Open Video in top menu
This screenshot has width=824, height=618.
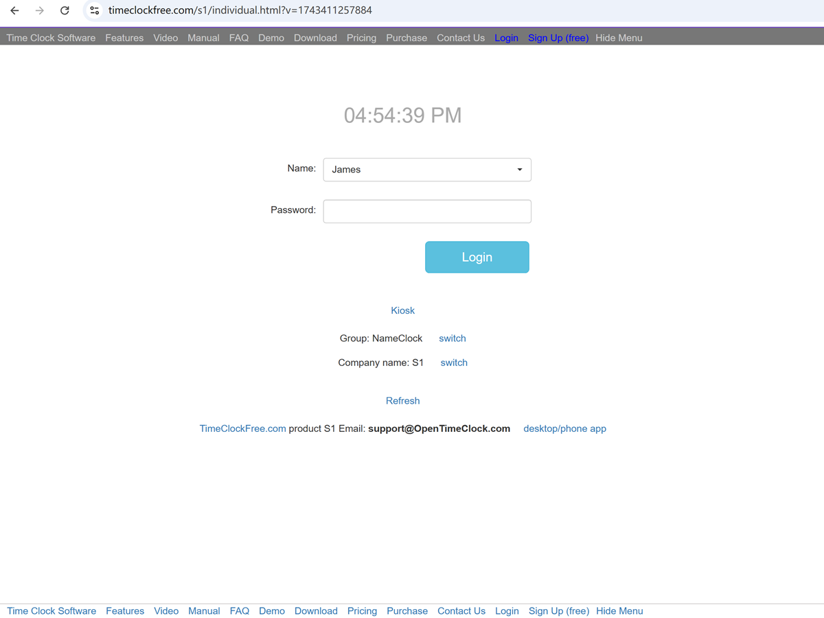pos(165,38)
